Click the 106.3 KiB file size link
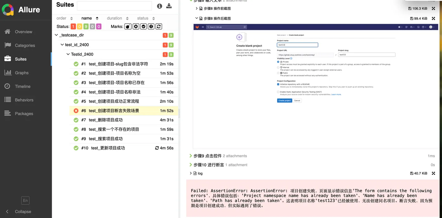The height and width of the screenshot is (218, 442). coord(418,8)
